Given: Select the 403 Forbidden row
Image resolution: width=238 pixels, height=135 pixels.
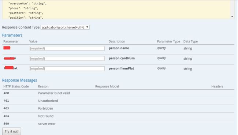Looking at the screenshot, I should pos(118,108).
